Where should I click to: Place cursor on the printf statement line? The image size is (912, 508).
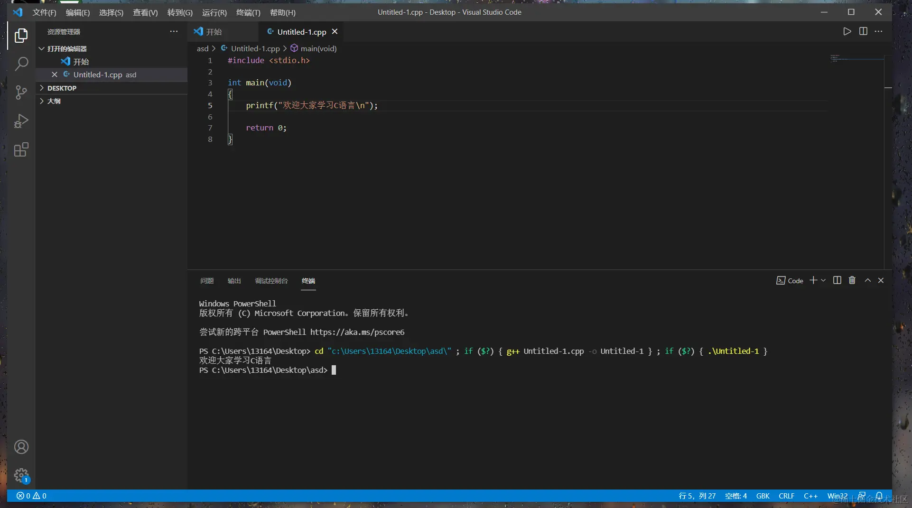(312, 106)
